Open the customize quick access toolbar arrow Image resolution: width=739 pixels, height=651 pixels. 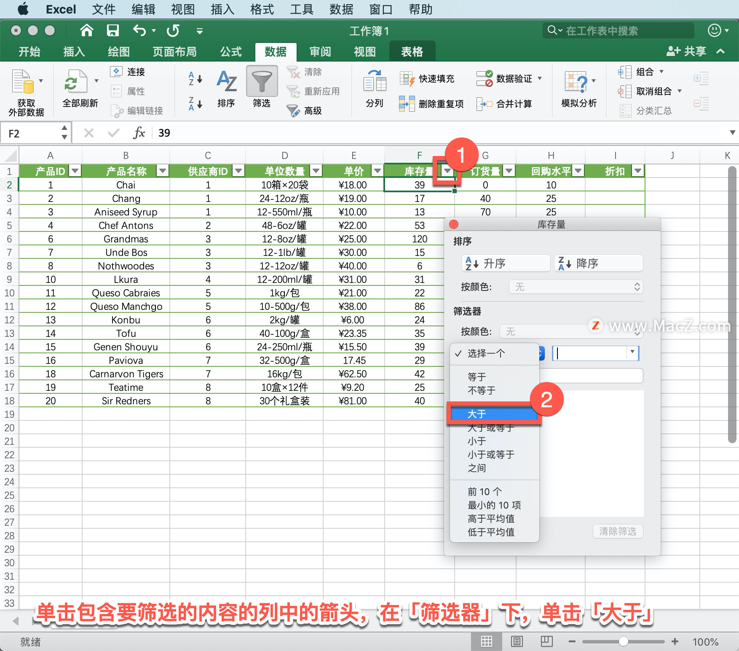pos(200,31)
